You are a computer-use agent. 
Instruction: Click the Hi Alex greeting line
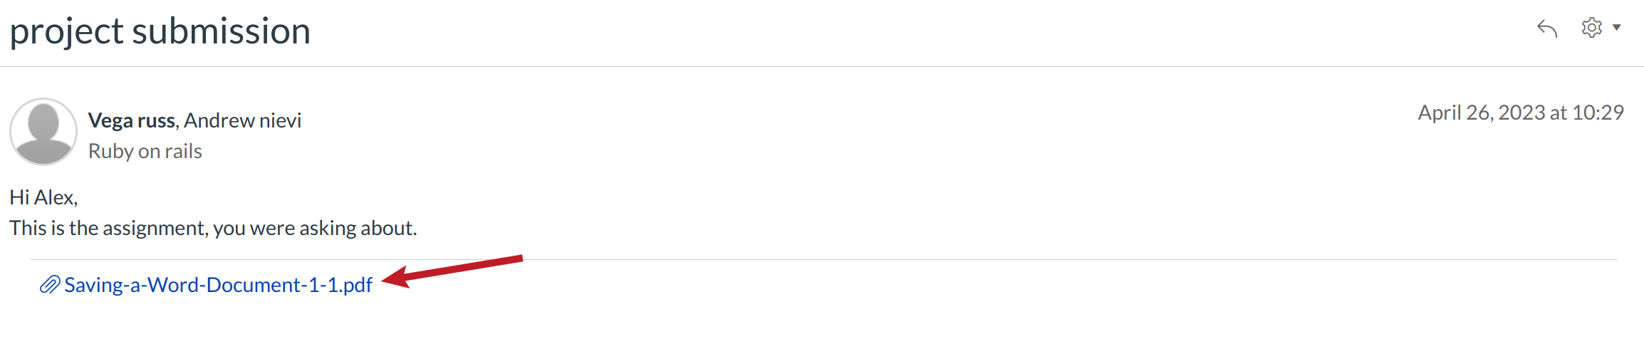pos(43,197)
